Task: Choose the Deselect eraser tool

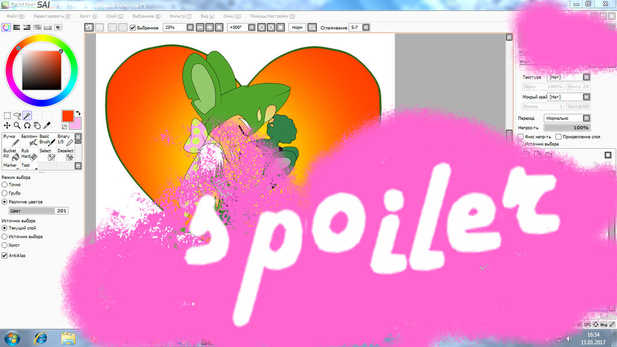Action: [65, 154]
